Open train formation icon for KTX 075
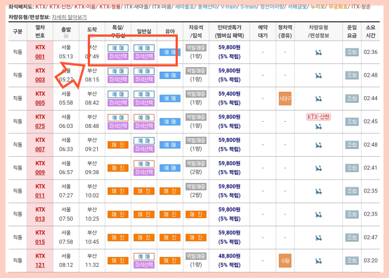The image size is (389, 278). click(x=318, y=127)
